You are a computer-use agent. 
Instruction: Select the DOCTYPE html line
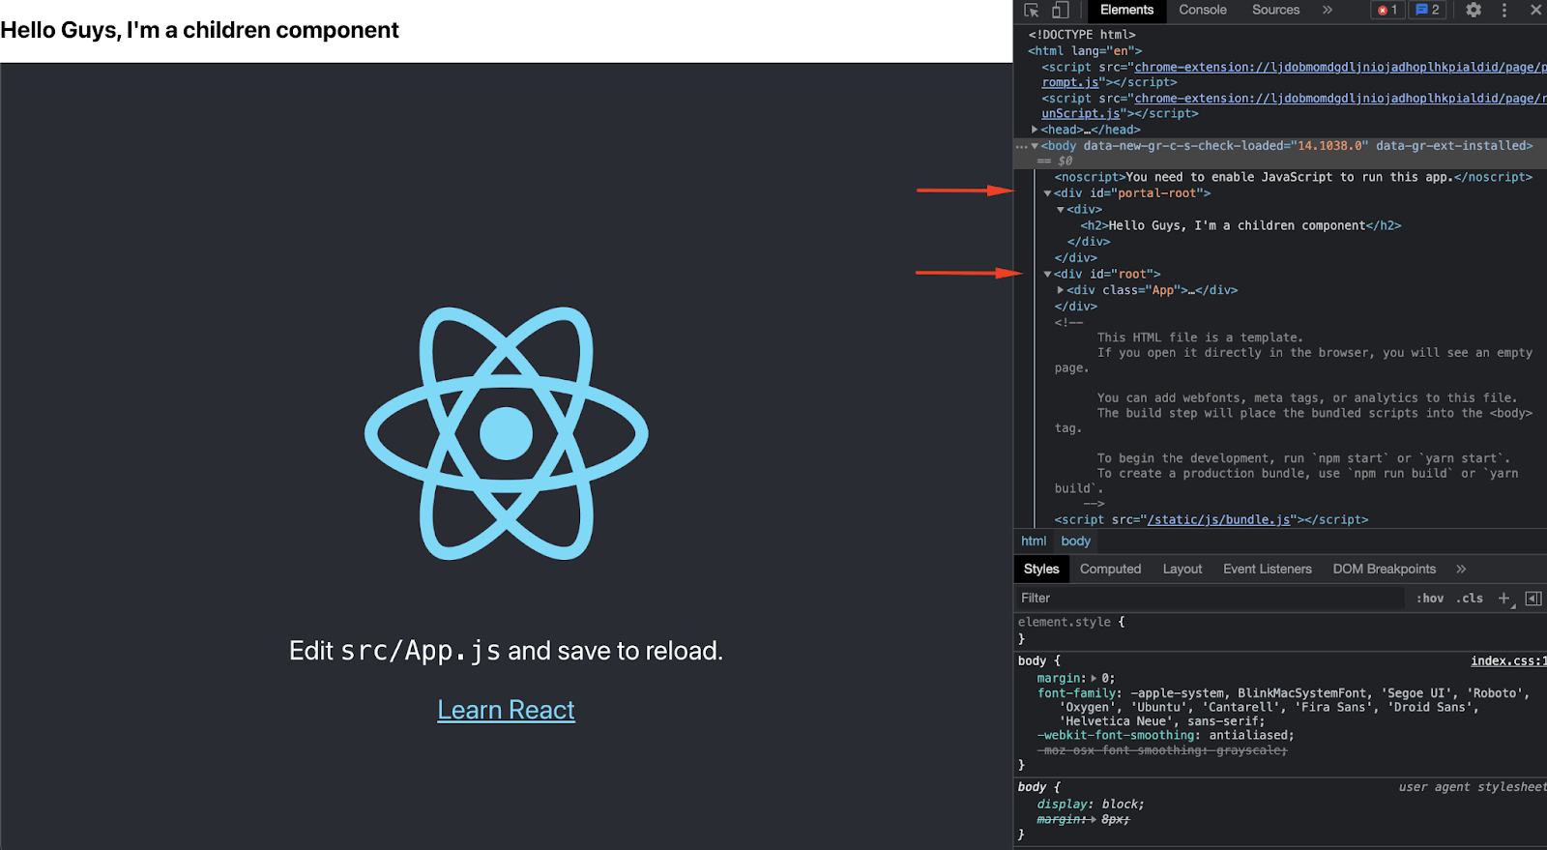1082,35
